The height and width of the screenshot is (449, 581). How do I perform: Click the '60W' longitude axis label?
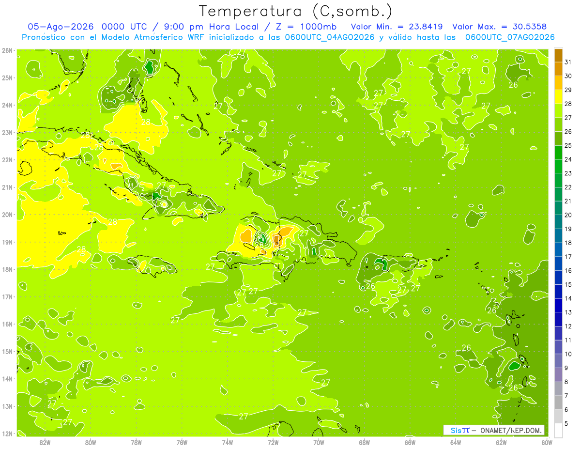pos(547,442)
